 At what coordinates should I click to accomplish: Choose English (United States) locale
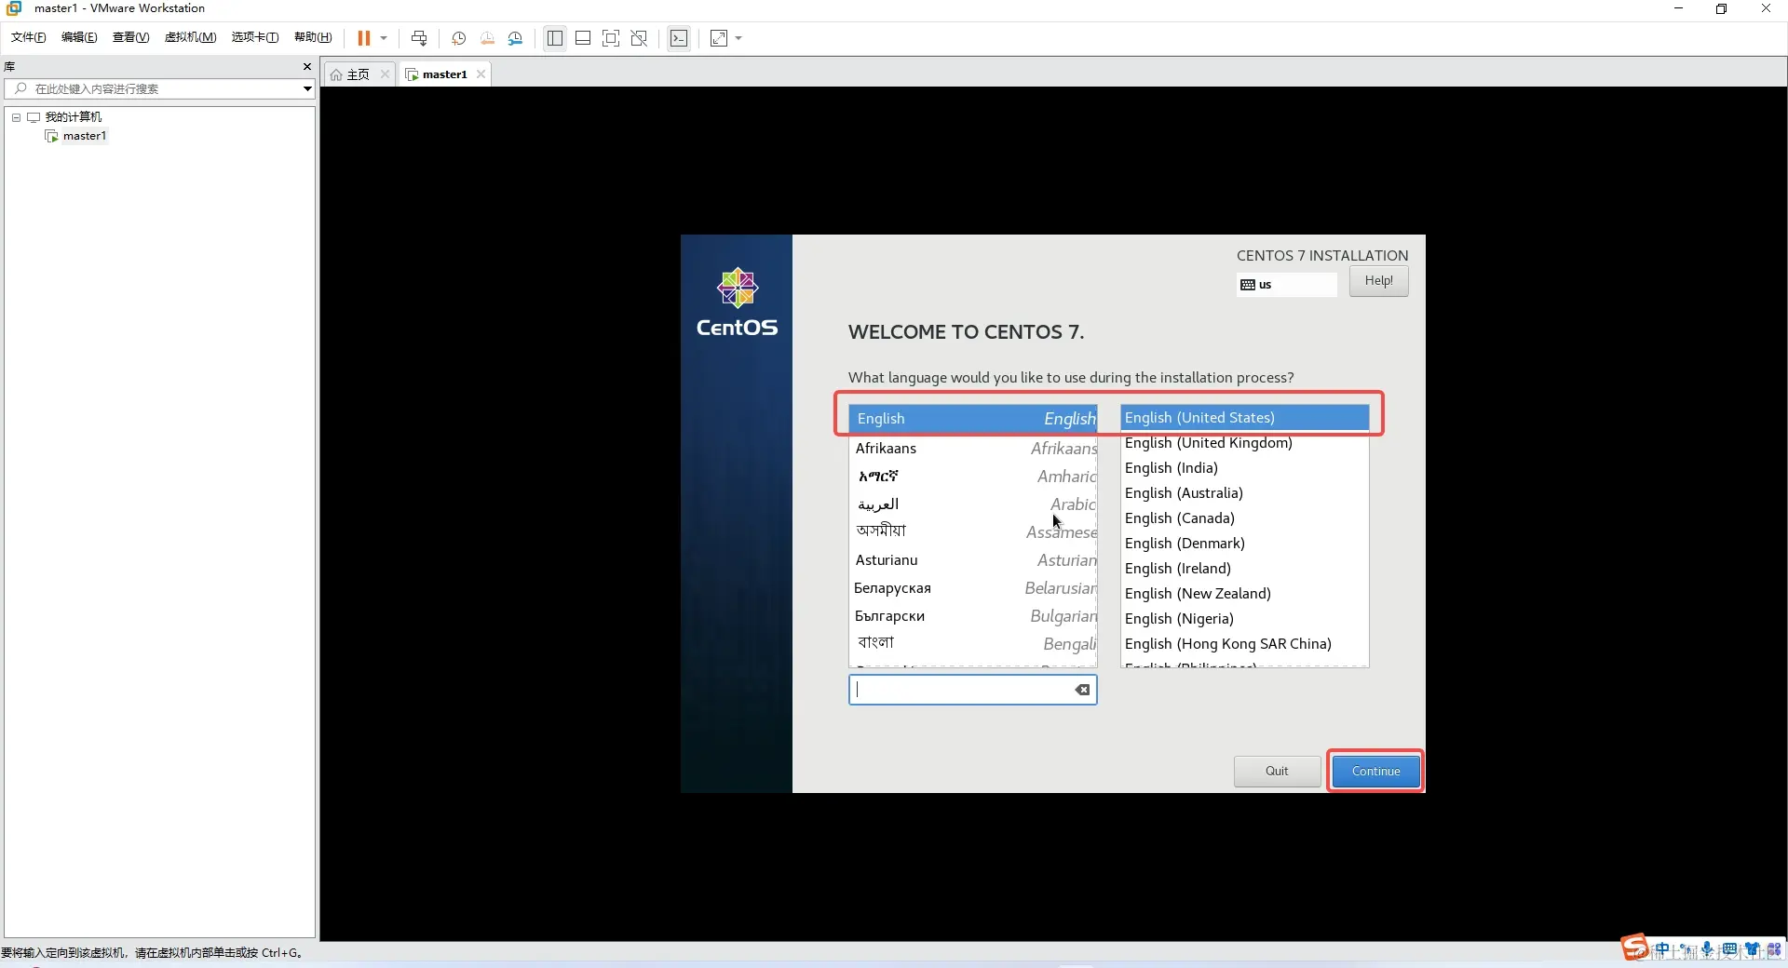[x=1244, y=418]
